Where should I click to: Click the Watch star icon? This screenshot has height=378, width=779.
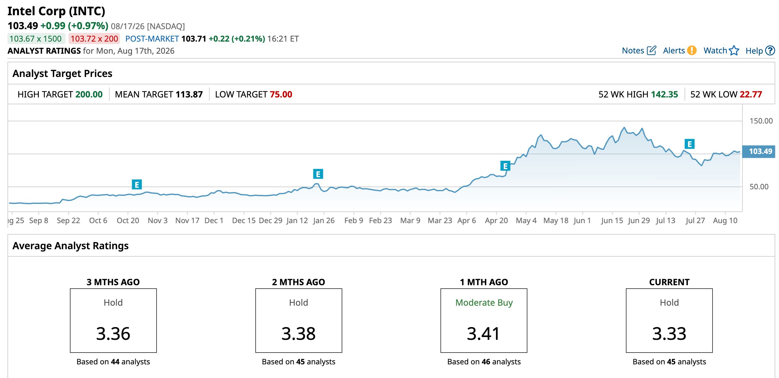pyautogui.click(x=734, y=50)
